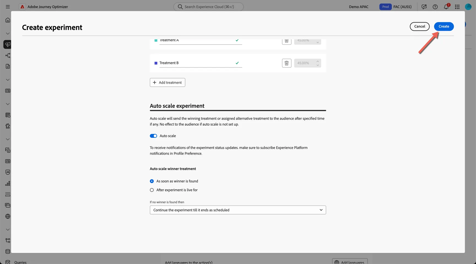This screenshot has width=476, height=264.
Task: Open the document page icon in sidebar
Action: [8, 66]
